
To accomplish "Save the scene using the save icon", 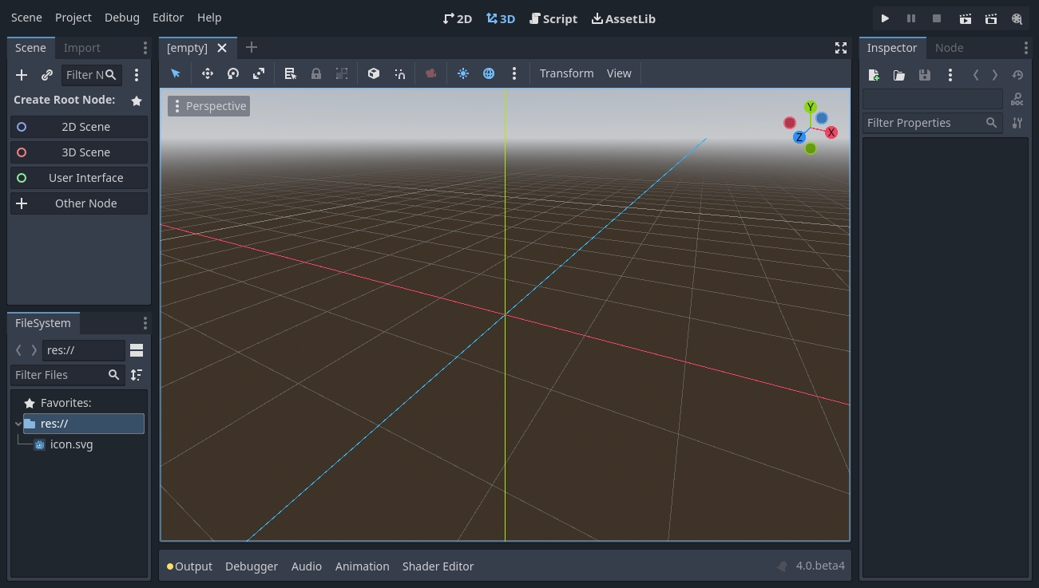I will click(925, 74).
